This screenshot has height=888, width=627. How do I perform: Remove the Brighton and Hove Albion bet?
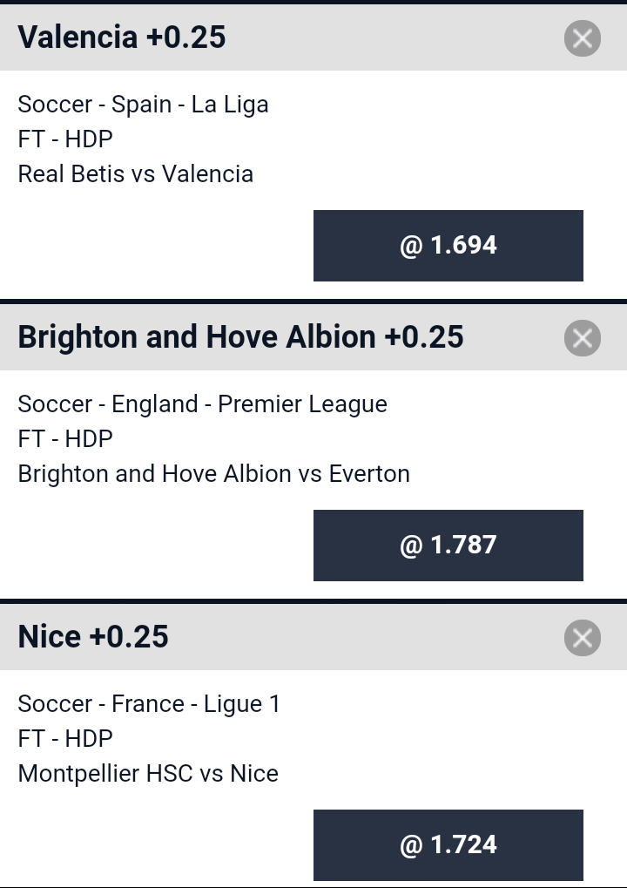(x=583, y=338)
